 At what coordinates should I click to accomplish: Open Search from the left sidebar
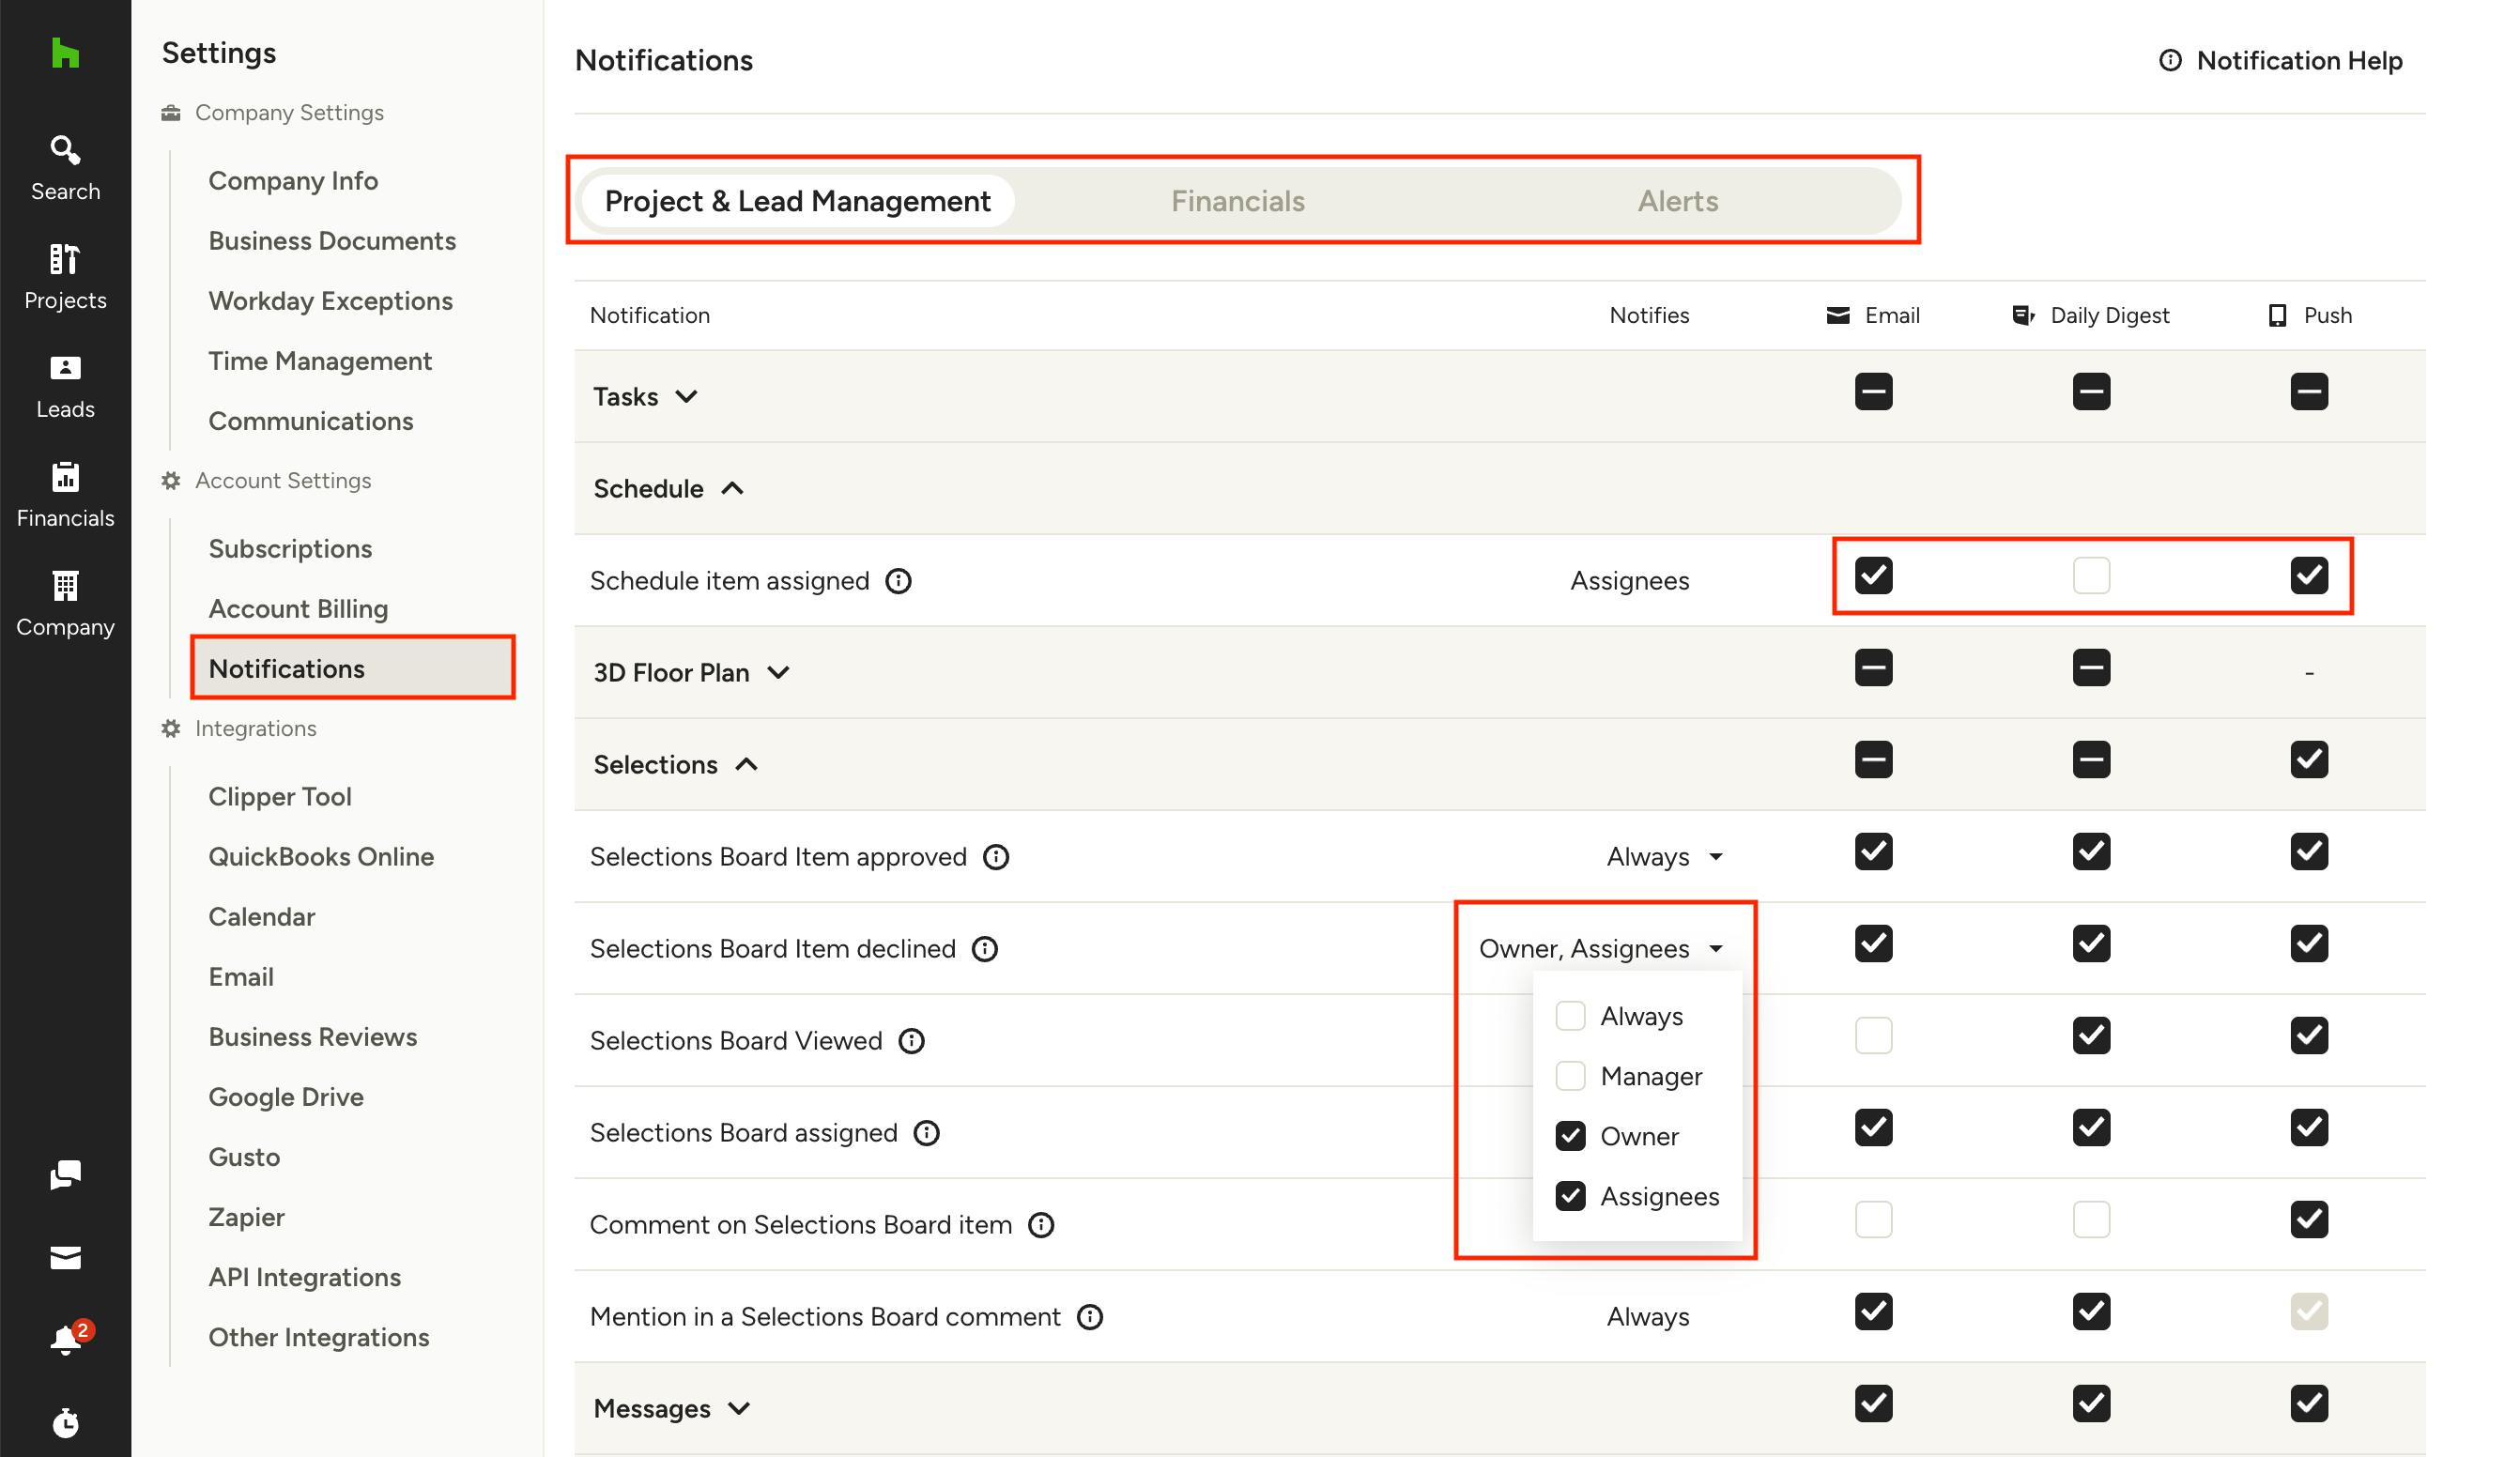[x=65, y=168]
